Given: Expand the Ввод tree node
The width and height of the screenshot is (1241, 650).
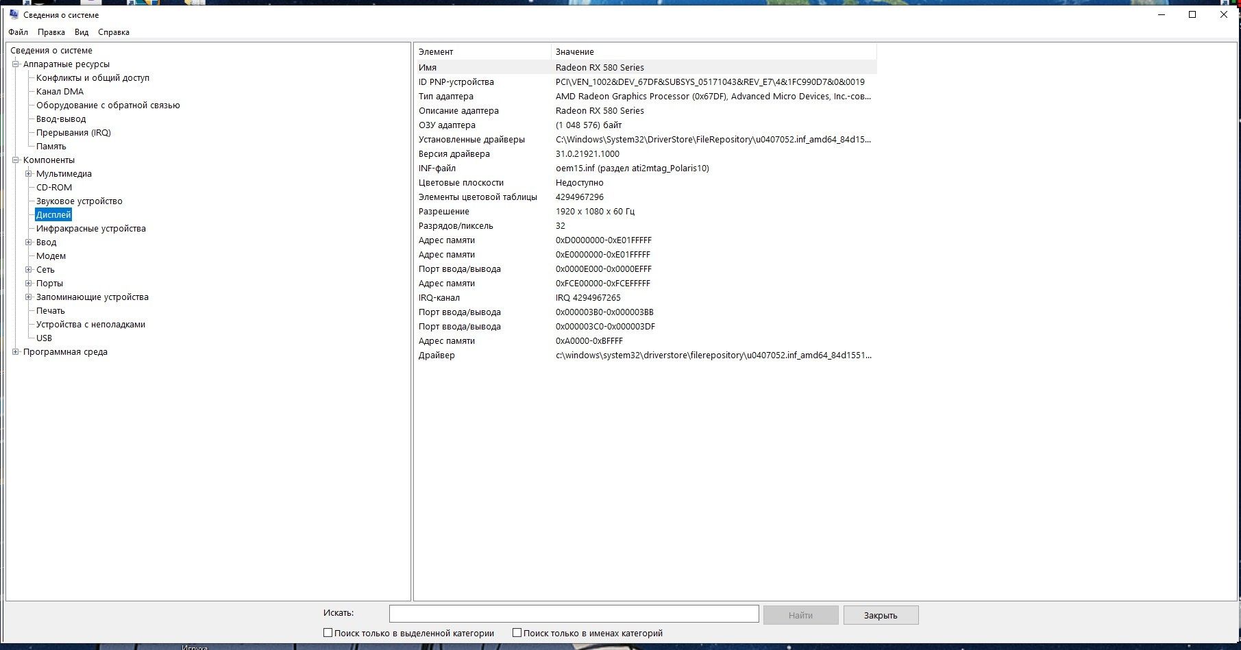Looking at the screenshot, I should click(x=29, y=242).
